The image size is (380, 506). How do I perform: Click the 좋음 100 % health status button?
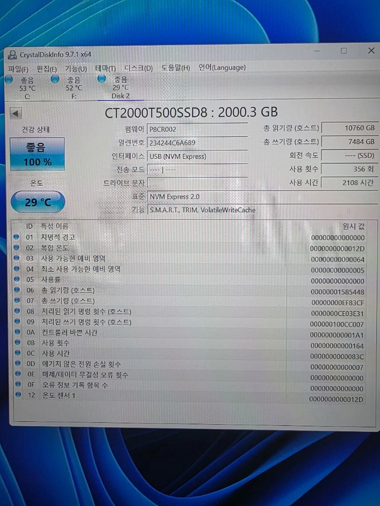coord(37,154)
